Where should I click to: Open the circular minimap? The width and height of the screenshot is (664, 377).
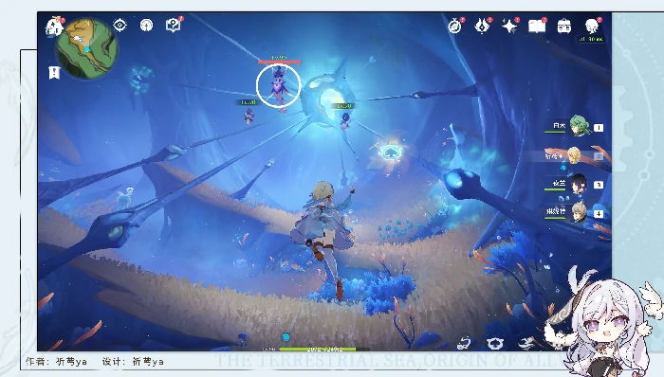point(87,48)
